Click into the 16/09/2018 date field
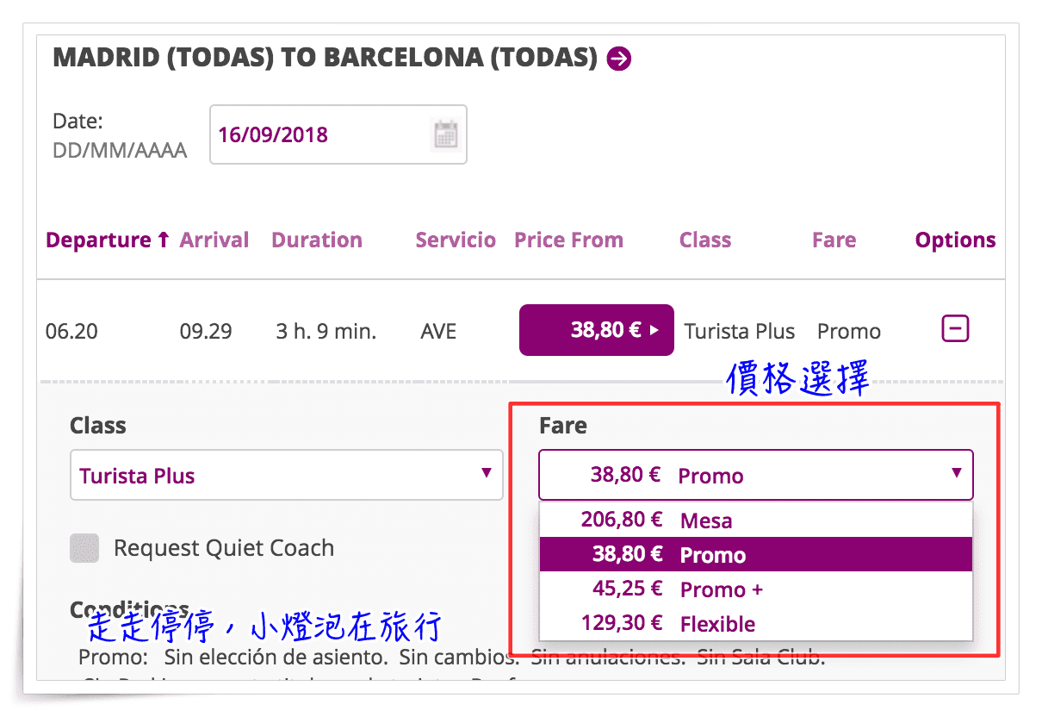 pos(320,134)
